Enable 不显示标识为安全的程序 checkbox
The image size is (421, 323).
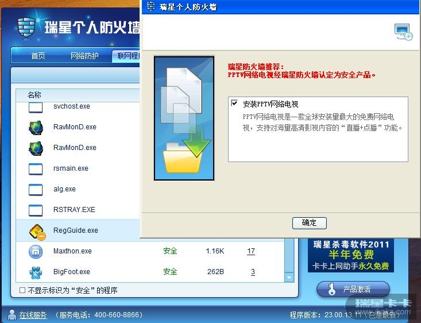click(22, 290)
